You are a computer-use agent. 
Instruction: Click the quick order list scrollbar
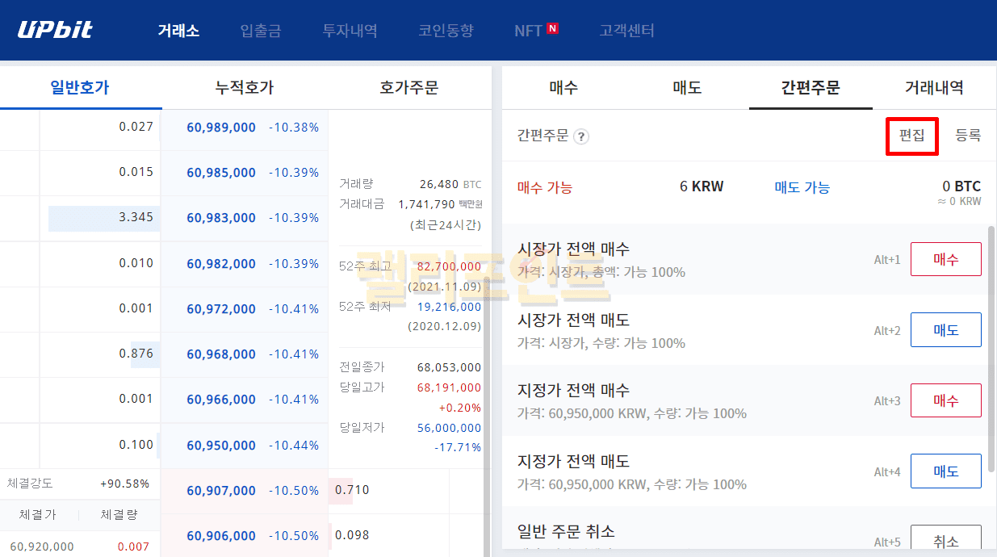tap(991, 347)
